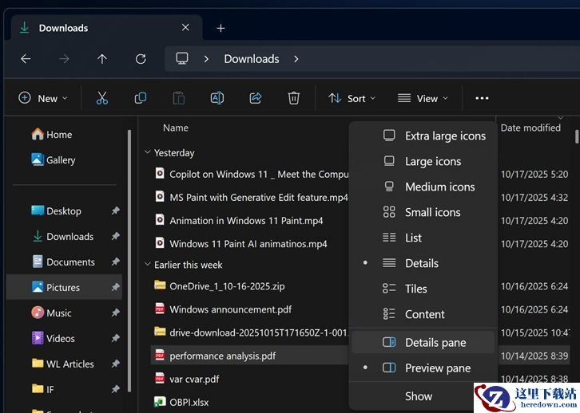Click the Rename icon in toolbar
Image resolution: width=580 pixels, height=413 pixels.
217,98
